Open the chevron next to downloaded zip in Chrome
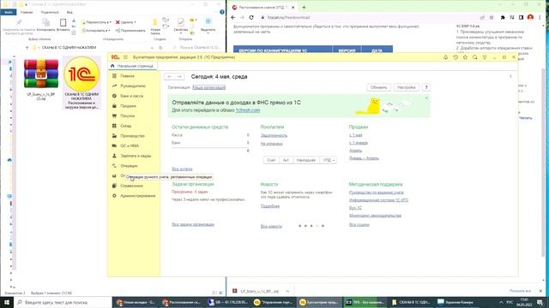The image size is (549, 308). (287, 291)
